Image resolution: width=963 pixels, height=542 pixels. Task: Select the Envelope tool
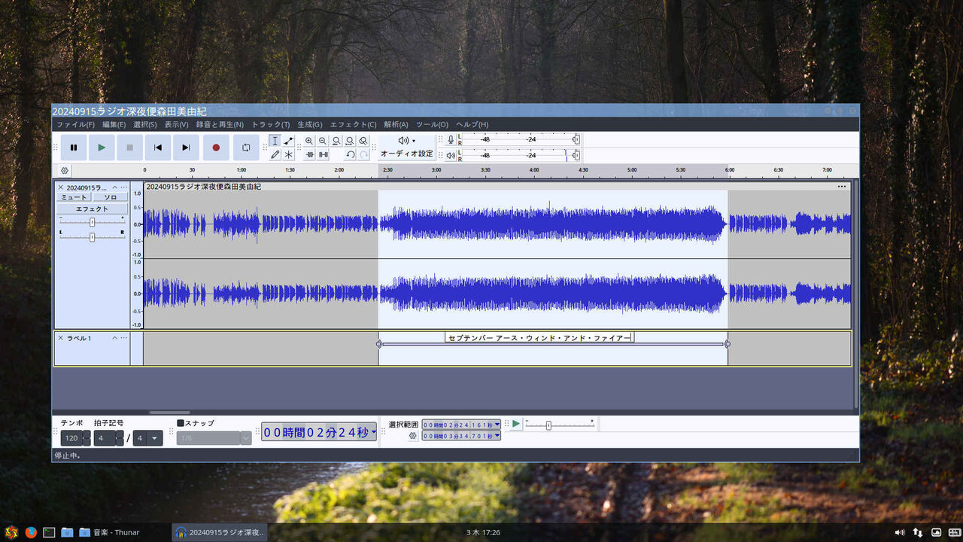(x=287, y=141)
